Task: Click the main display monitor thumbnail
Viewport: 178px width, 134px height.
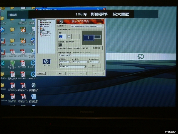Action: (62, 37)
